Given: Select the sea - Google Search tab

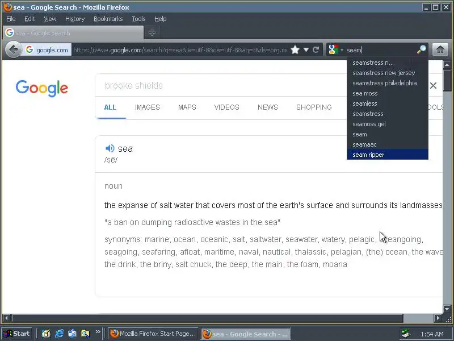Looking at the screenshot, I should 73,33.
